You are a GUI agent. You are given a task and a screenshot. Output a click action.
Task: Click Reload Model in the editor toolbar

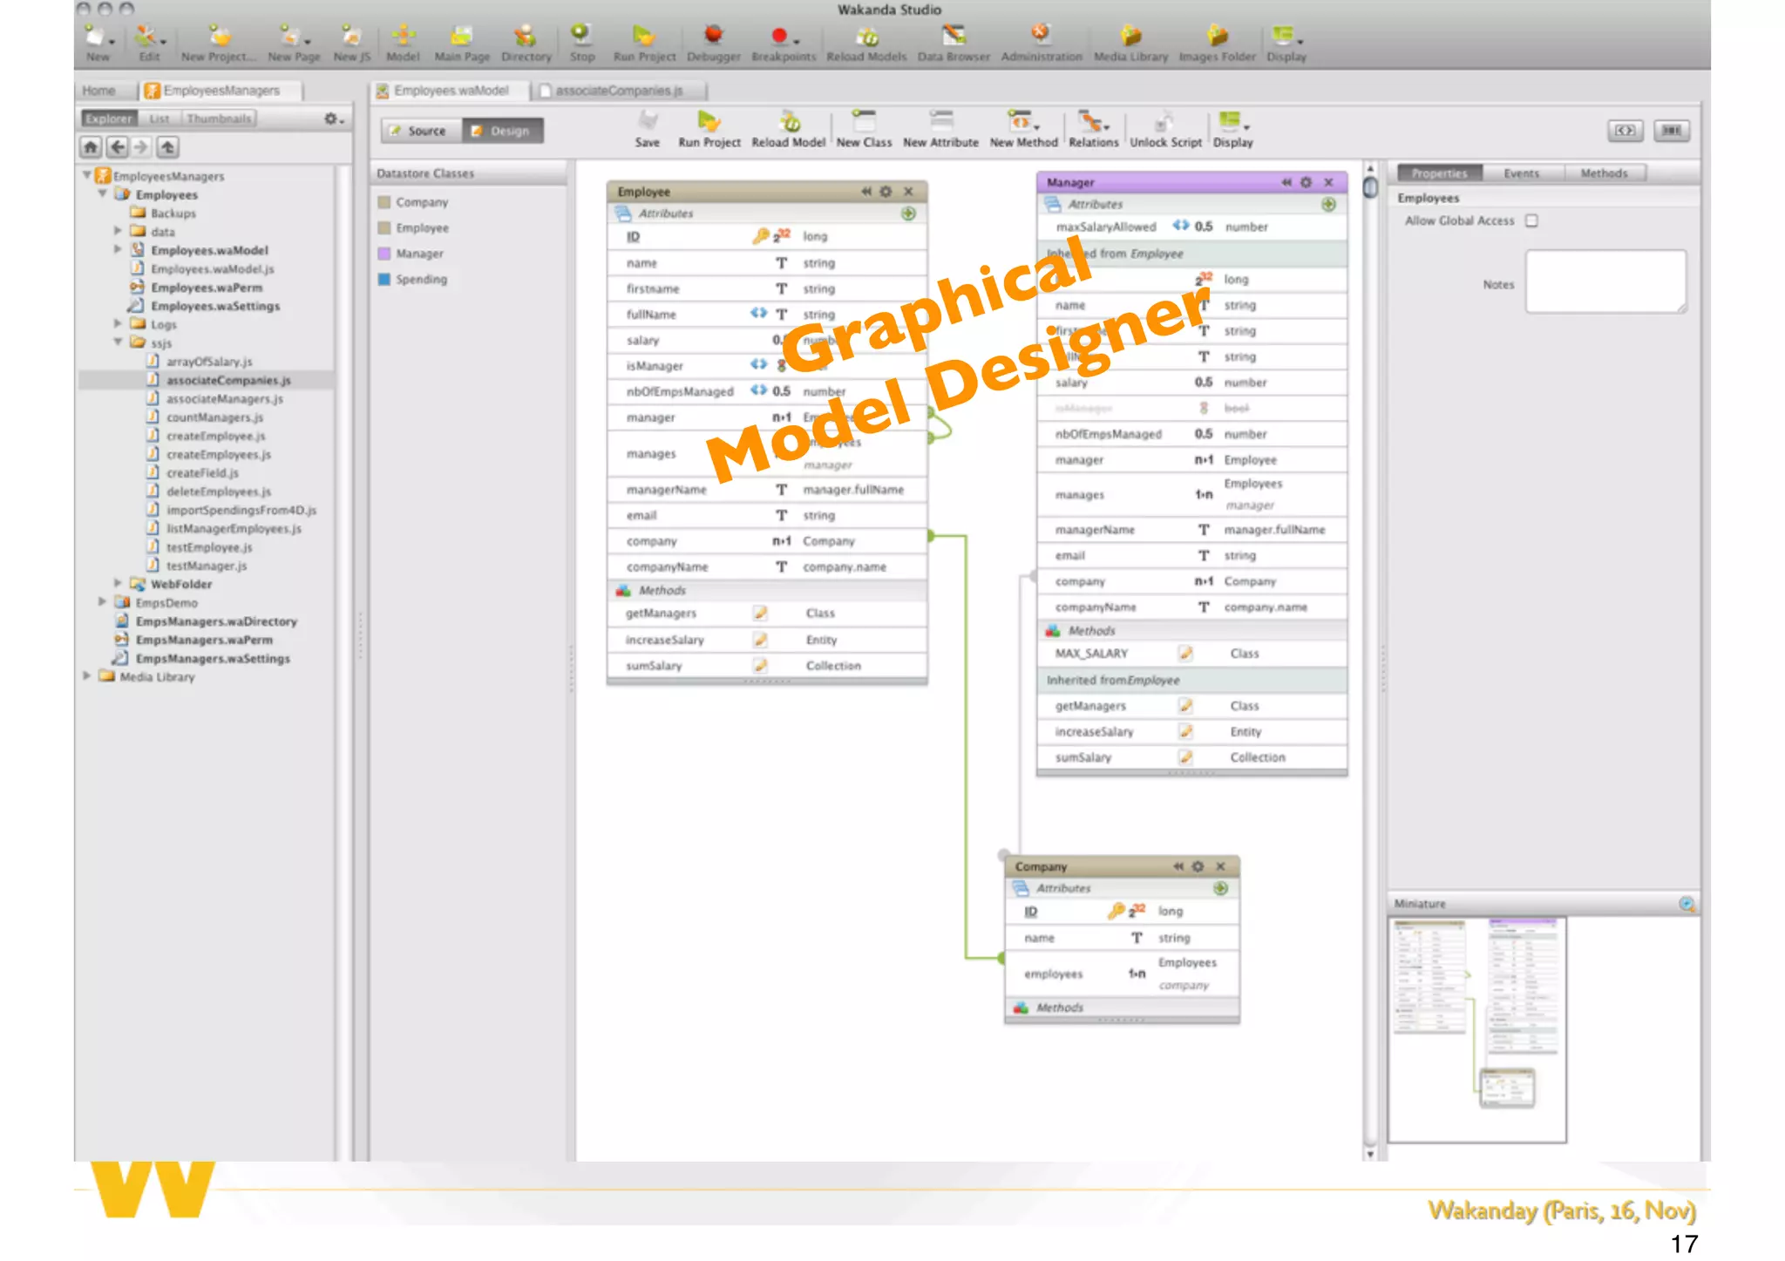point(789,122)
